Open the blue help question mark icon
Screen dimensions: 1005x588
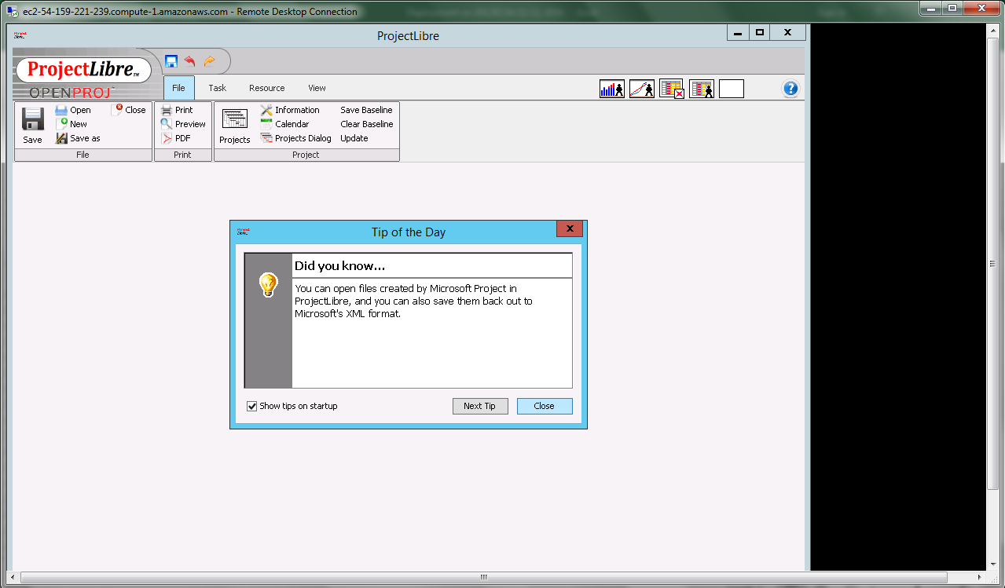(790, 89)
